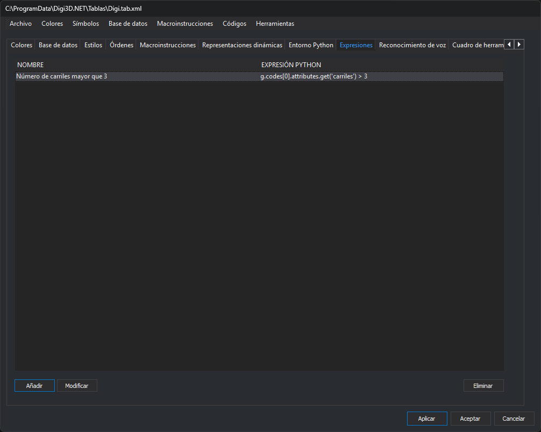Switch to Reconocimiento de voz tab

click(412, 45)
